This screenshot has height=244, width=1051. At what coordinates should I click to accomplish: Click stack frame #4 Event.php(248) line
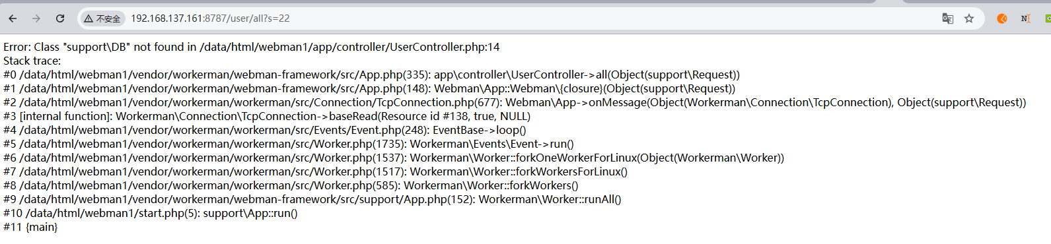(265, 130)
